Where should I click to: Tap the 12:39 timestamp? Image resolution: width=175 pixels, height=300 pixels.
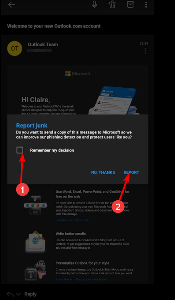click(x=144, y=44)
